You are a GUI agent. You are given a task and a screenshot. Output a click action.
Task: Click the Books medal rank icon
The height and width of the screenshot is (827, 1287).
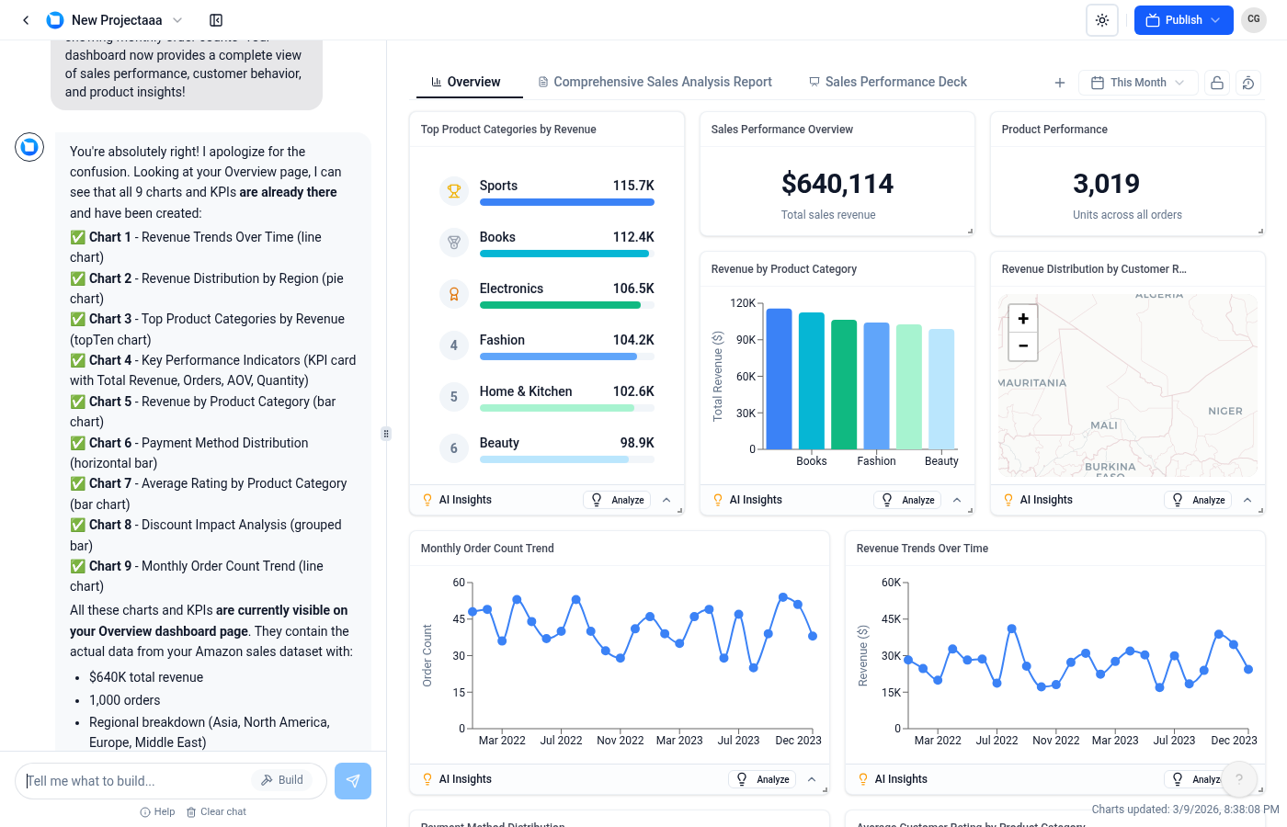tap(454, 243)
